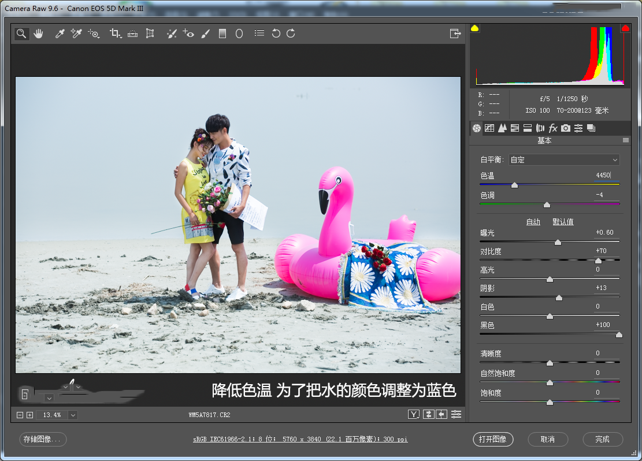642x461 pixels.
Task: Rotate image 90° clockwise
Action: tap(291, 34)
